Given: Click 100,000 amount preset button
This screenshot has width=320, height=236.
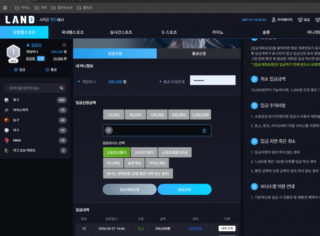Looking at the screenshot, I should tap(157, 115).
